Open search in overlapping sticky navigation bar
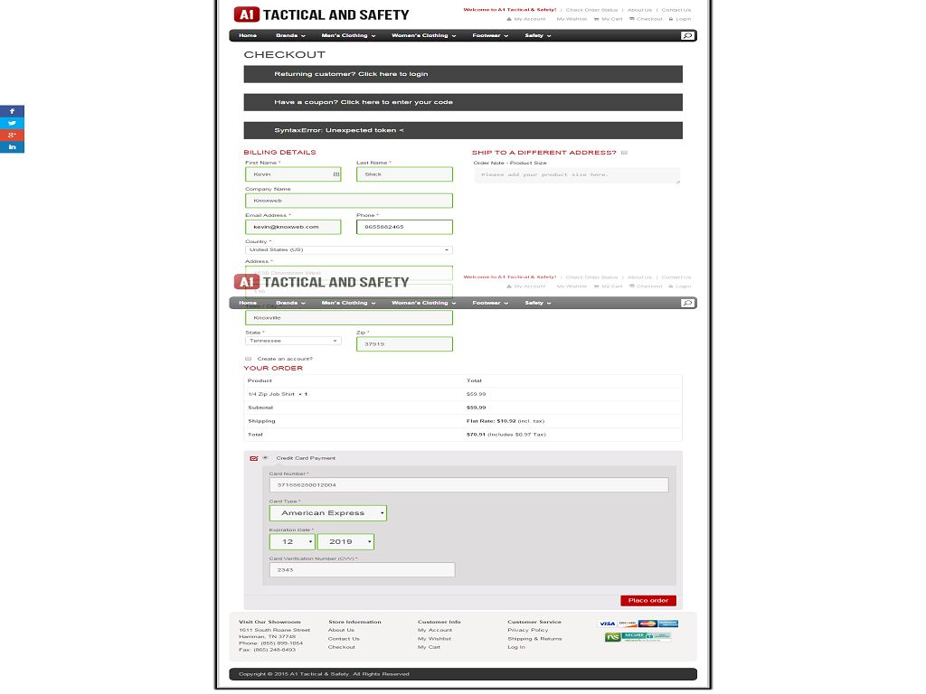 pos(687,303)
